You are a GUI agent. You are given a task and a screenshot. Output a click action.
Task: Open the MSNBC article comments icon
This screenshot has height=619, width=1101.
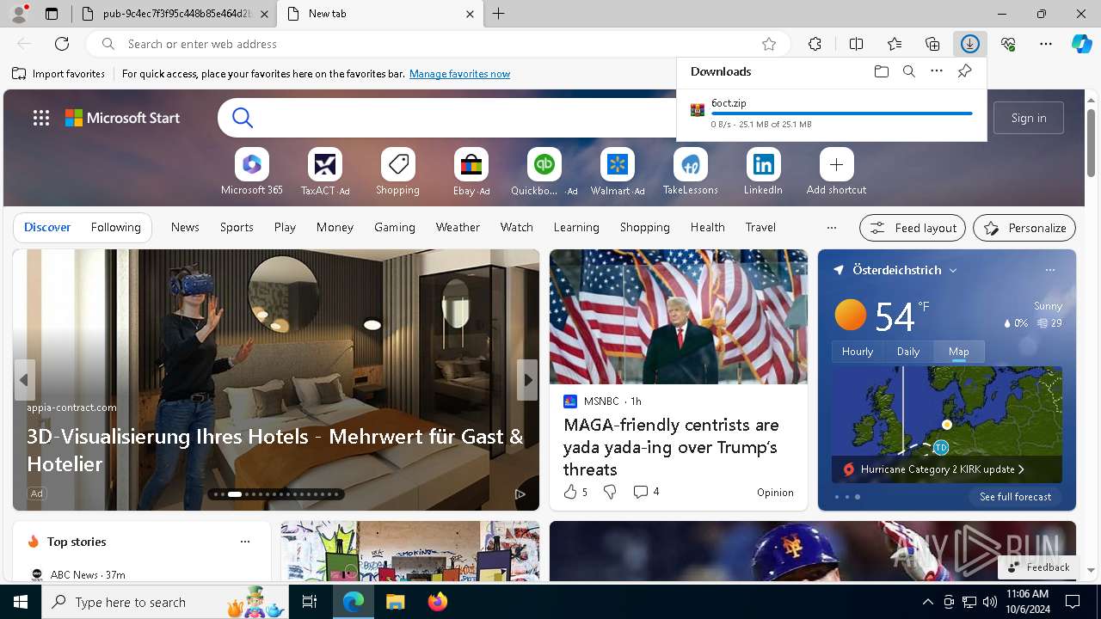click(640, 492)
